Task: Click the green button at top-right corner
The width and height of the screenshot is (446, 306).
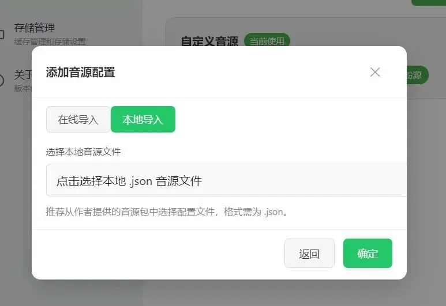Action: tap(429, 2)
